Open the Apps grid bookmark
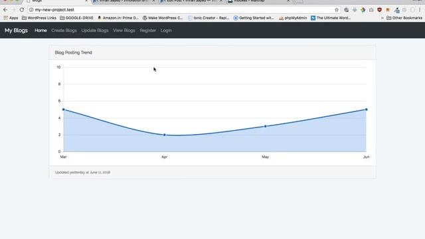The height and width of the screenshot is (239, 425). pos(11,18)
